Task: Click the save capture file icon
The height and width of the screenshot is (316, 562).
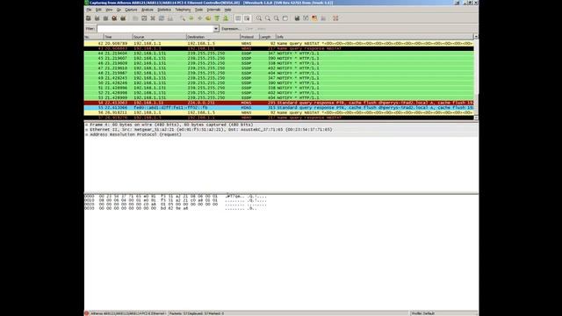Action: click(x=144, y=18)
